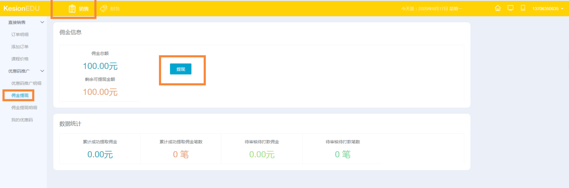
Task: Collapse the 直接销售 sidebar section
Action: [x=42, y=22]
